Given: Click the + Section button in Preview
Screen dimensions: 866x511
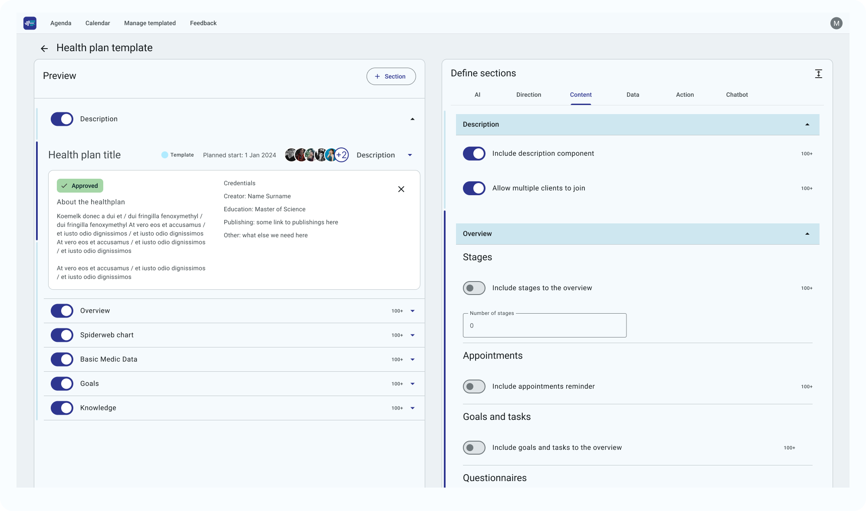Looking at the screenshot, I should pos(391,76).
